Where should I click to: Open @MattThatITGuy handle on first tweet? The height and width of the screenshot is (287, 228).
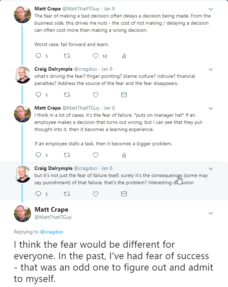[x=81, y=9]
